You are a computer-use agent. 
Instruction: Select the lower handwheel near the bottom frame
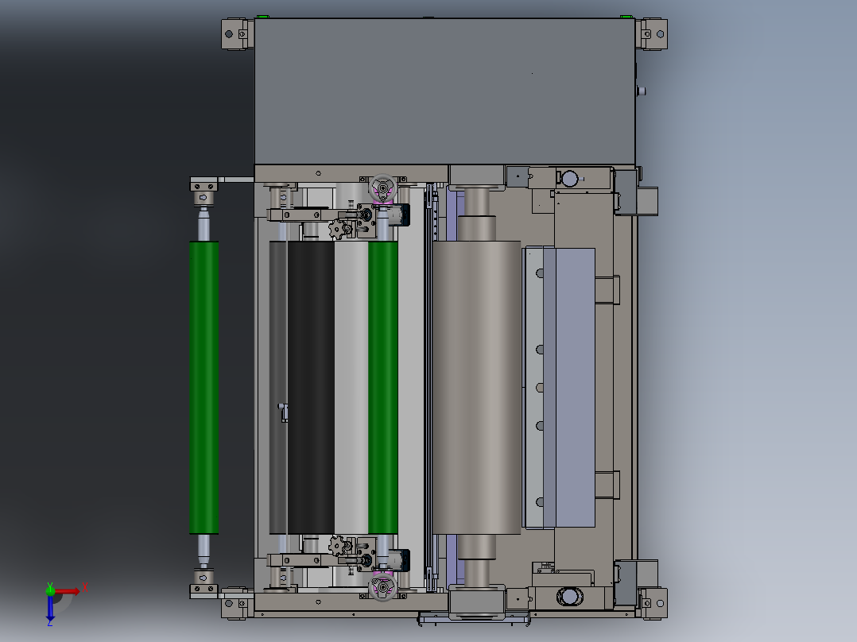[382, 587]
